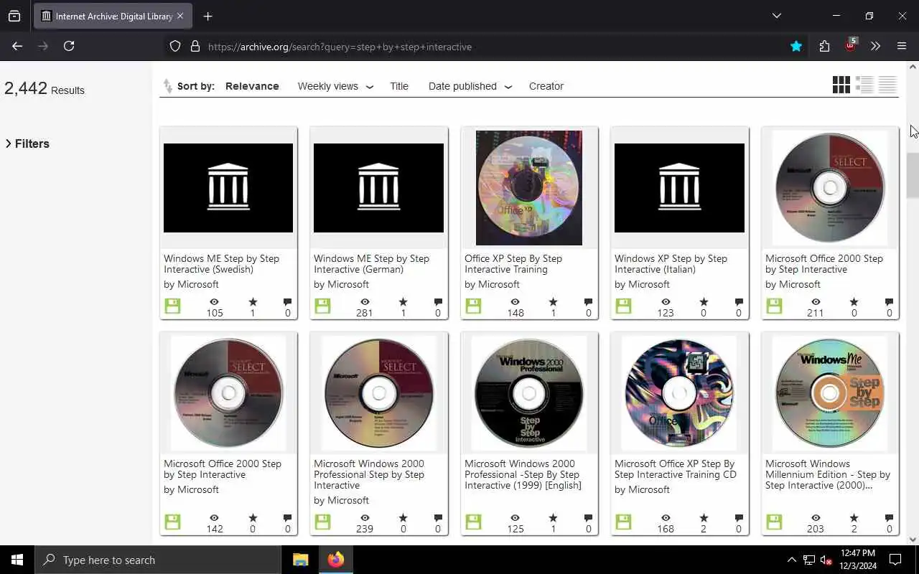
Task: Open Windows Start menu
Action: pyautogui.click(x=17, y=560)
